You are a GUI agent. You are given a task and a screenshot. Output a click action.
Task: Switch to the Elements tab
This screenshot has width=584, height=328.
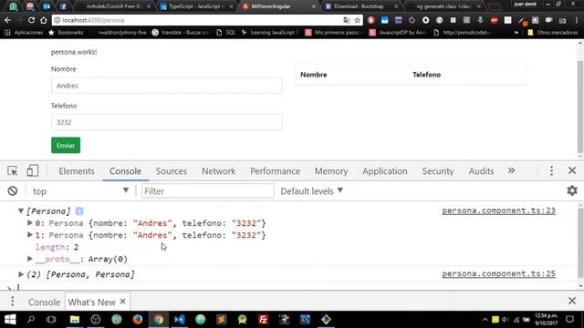tap(77, 171)
